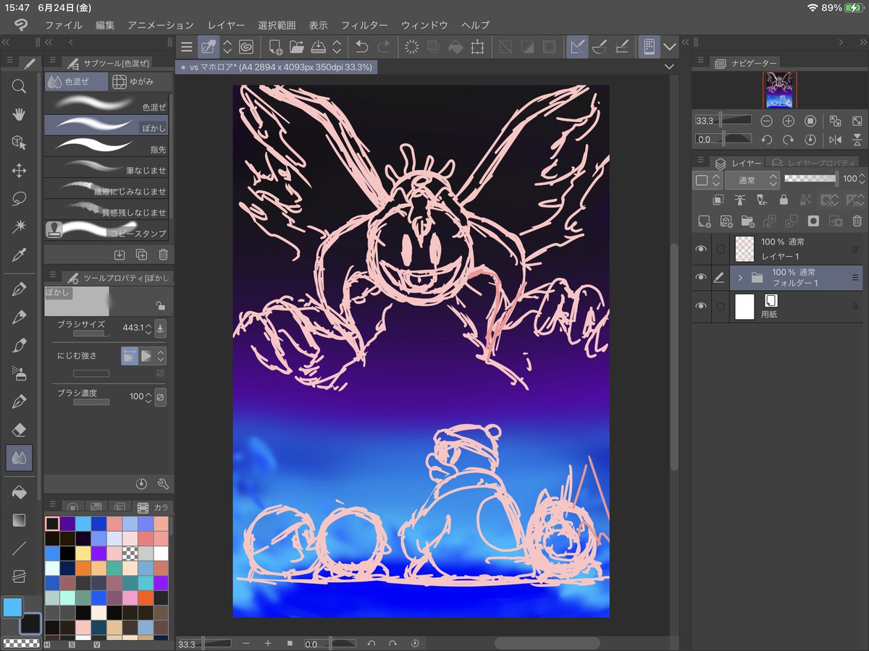Image resolution: width=869 pixels, height=651 pixels.
Task: Toggle the brush size pressure button beside 443.1
Action: click(161, 328)
